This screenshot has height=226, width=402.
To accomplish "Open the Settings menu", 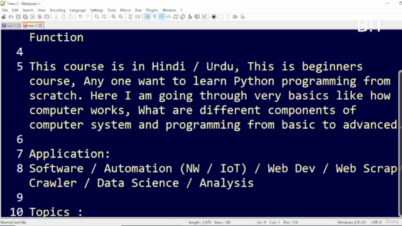I will 96,10.
